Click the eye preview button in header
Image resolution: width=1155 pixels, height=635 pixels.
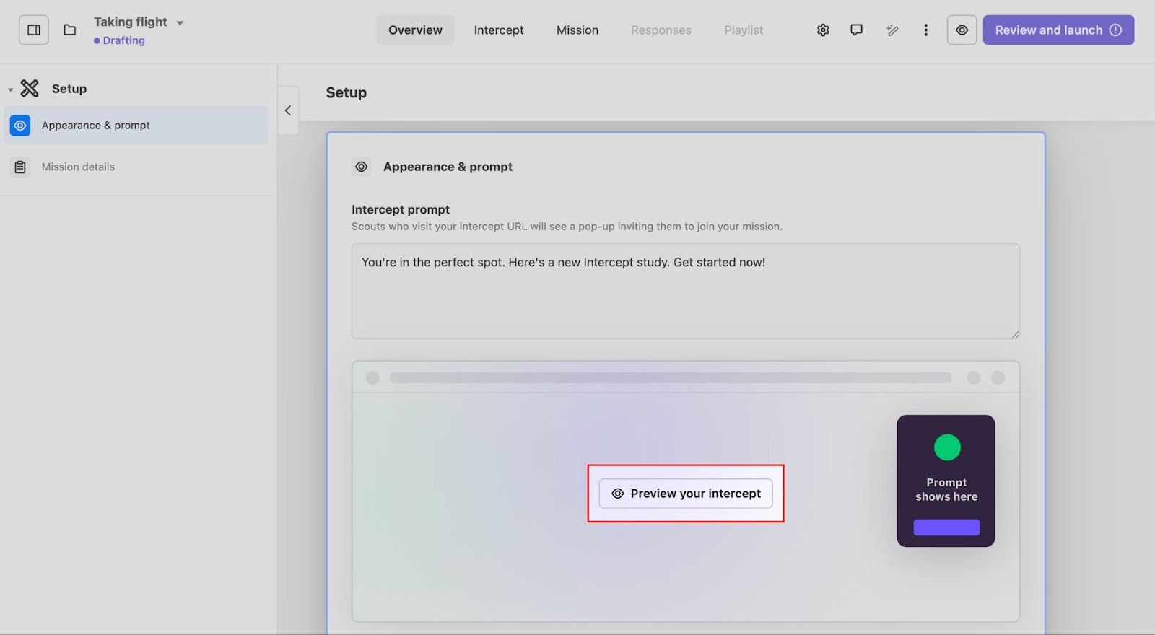pyautogui.click(x=962, y=30)
